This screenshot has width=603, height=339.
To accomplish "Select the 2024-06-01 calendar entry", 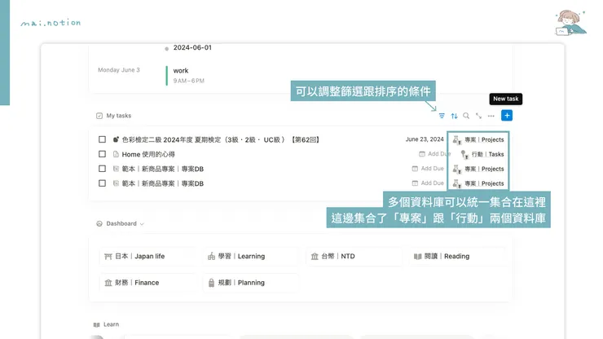I will pos(192,48).
